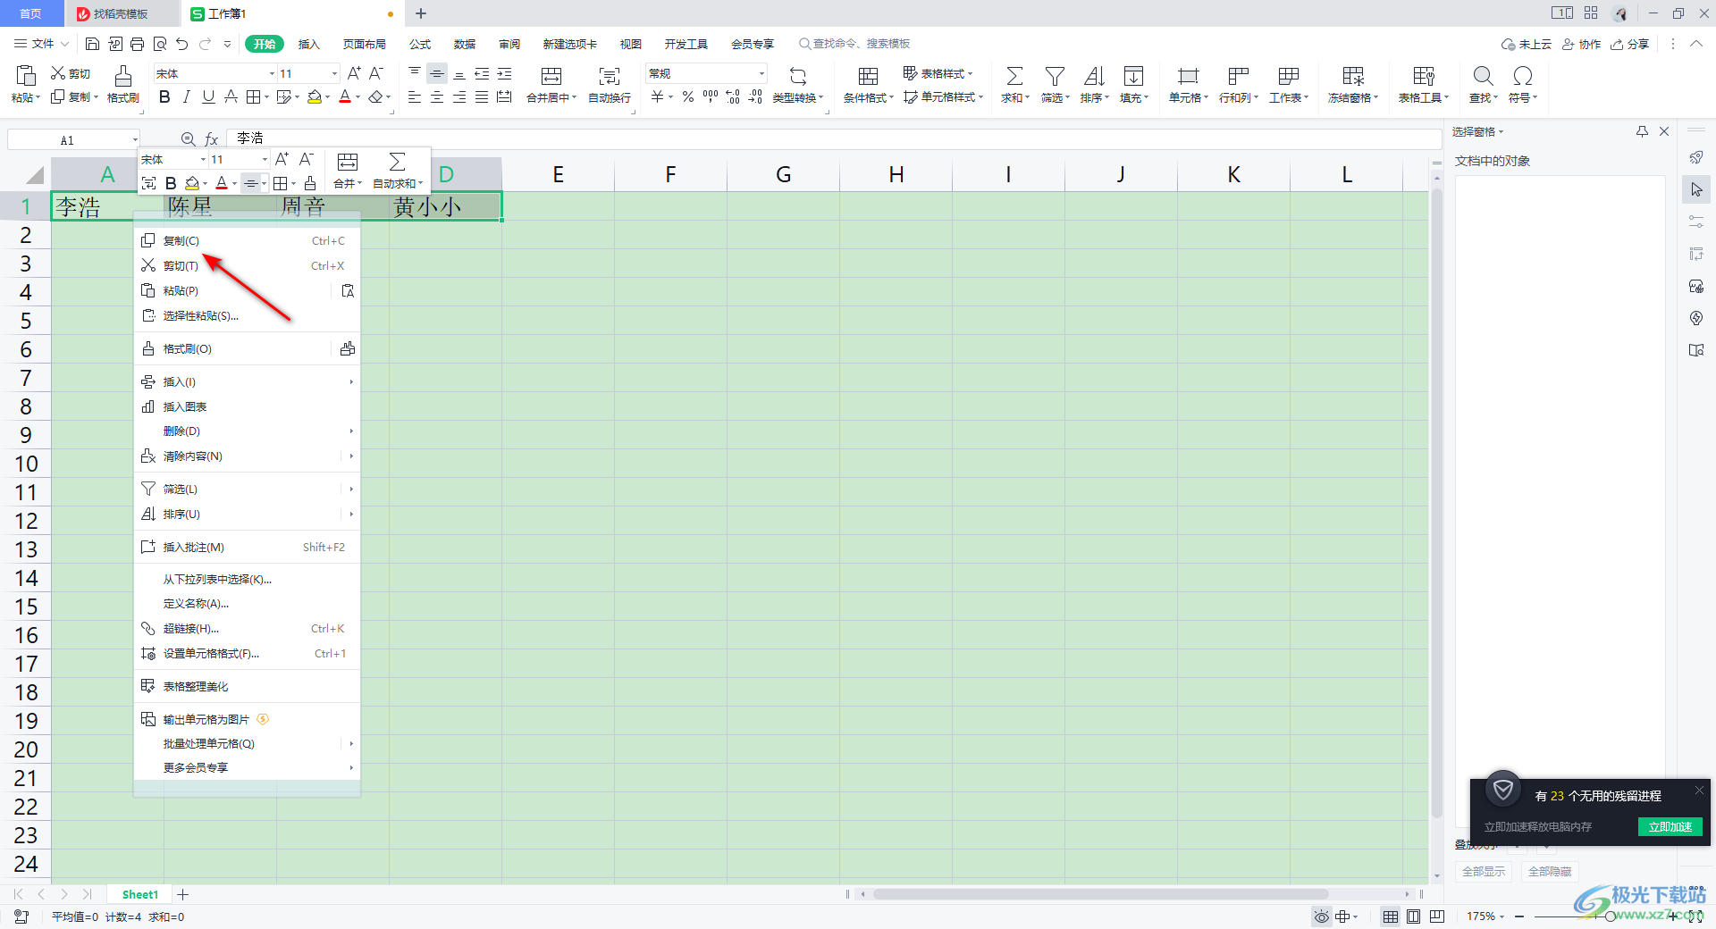Image resolution: width=1716 pixels, height=929 pixels.
Task: Click the formula bar input showing 李浩
Action: [833, 138]
